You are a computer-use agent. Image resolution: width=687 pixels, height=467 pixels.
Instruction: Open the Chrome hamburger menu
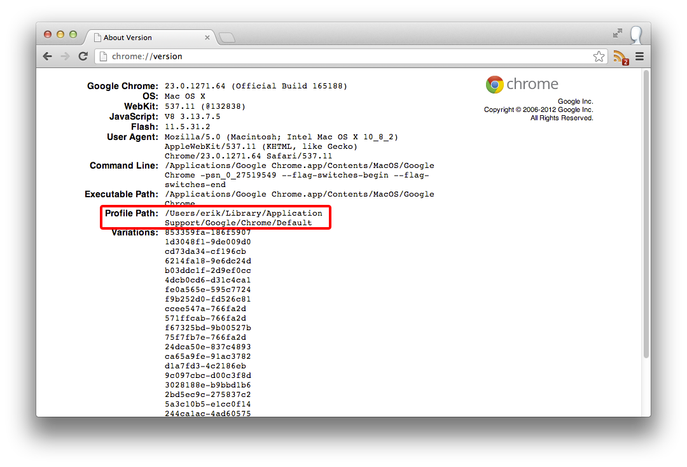coord(640,56)
